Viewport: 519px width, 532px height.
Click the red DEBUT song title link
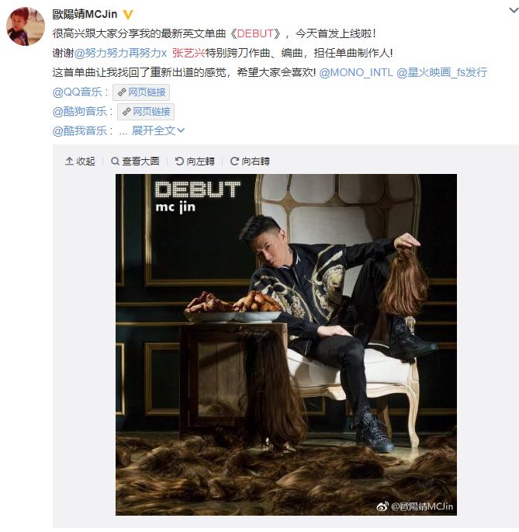click(x=255, y=33)
